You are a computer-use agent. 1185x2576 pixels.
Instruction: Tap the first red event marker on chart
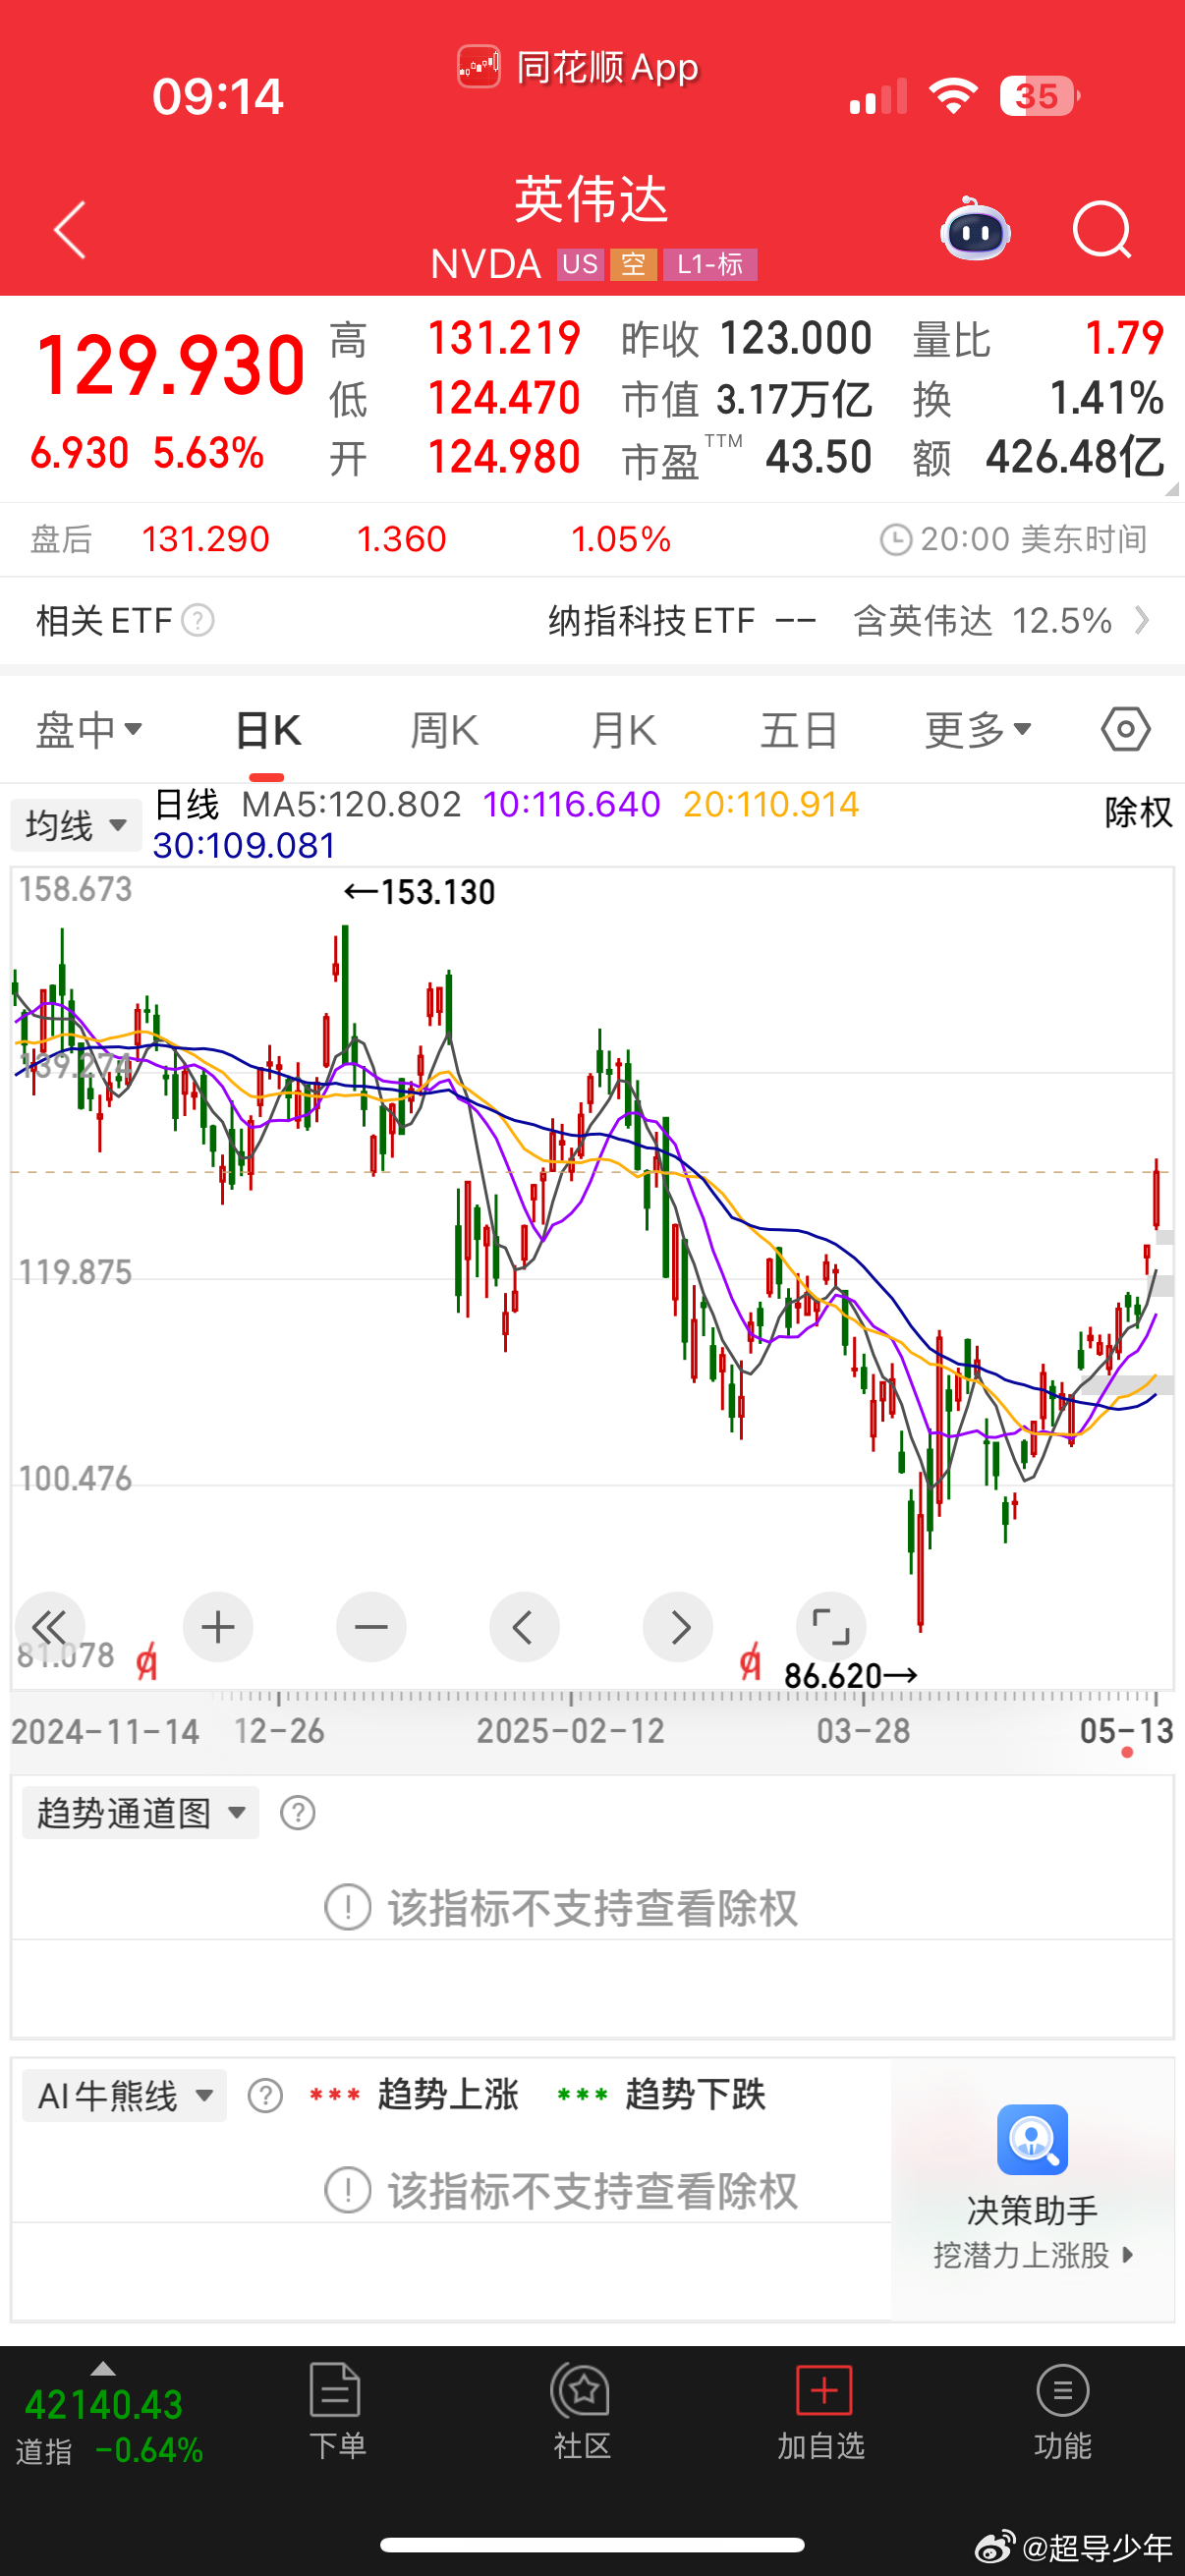[147, 1662]
